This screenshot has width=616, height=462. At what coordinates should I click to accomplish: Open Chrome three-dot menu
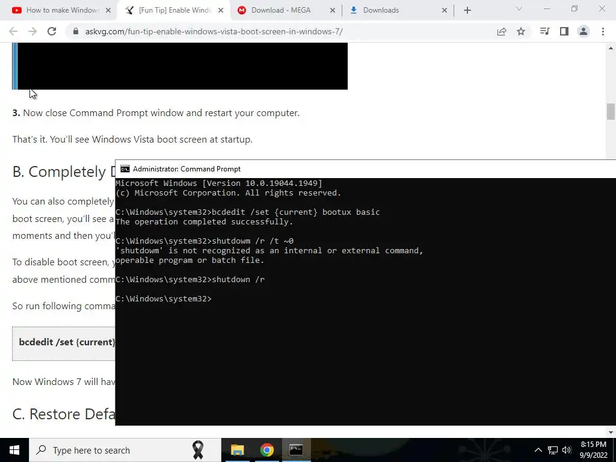(603, 31)
